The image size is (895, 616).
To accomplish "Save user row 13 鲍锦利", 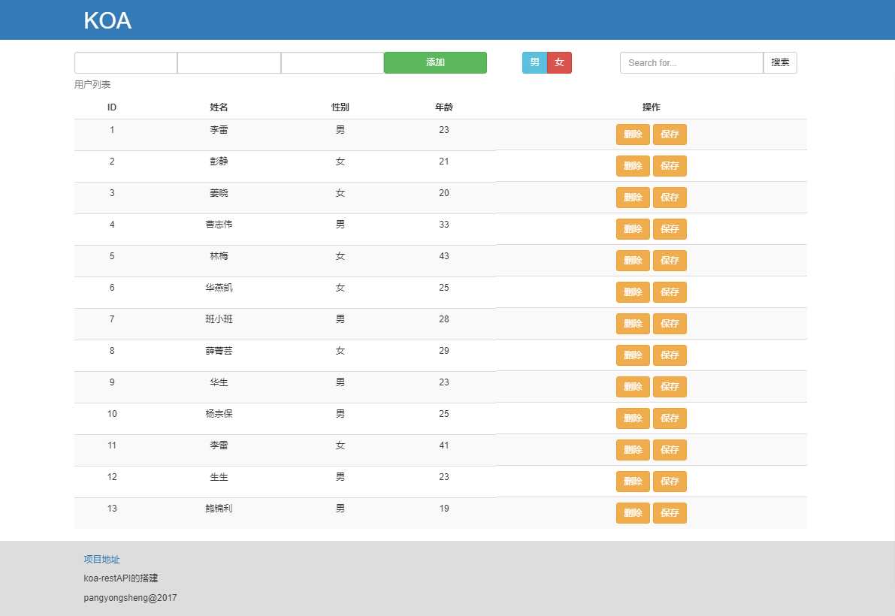I will pos(670,513).
